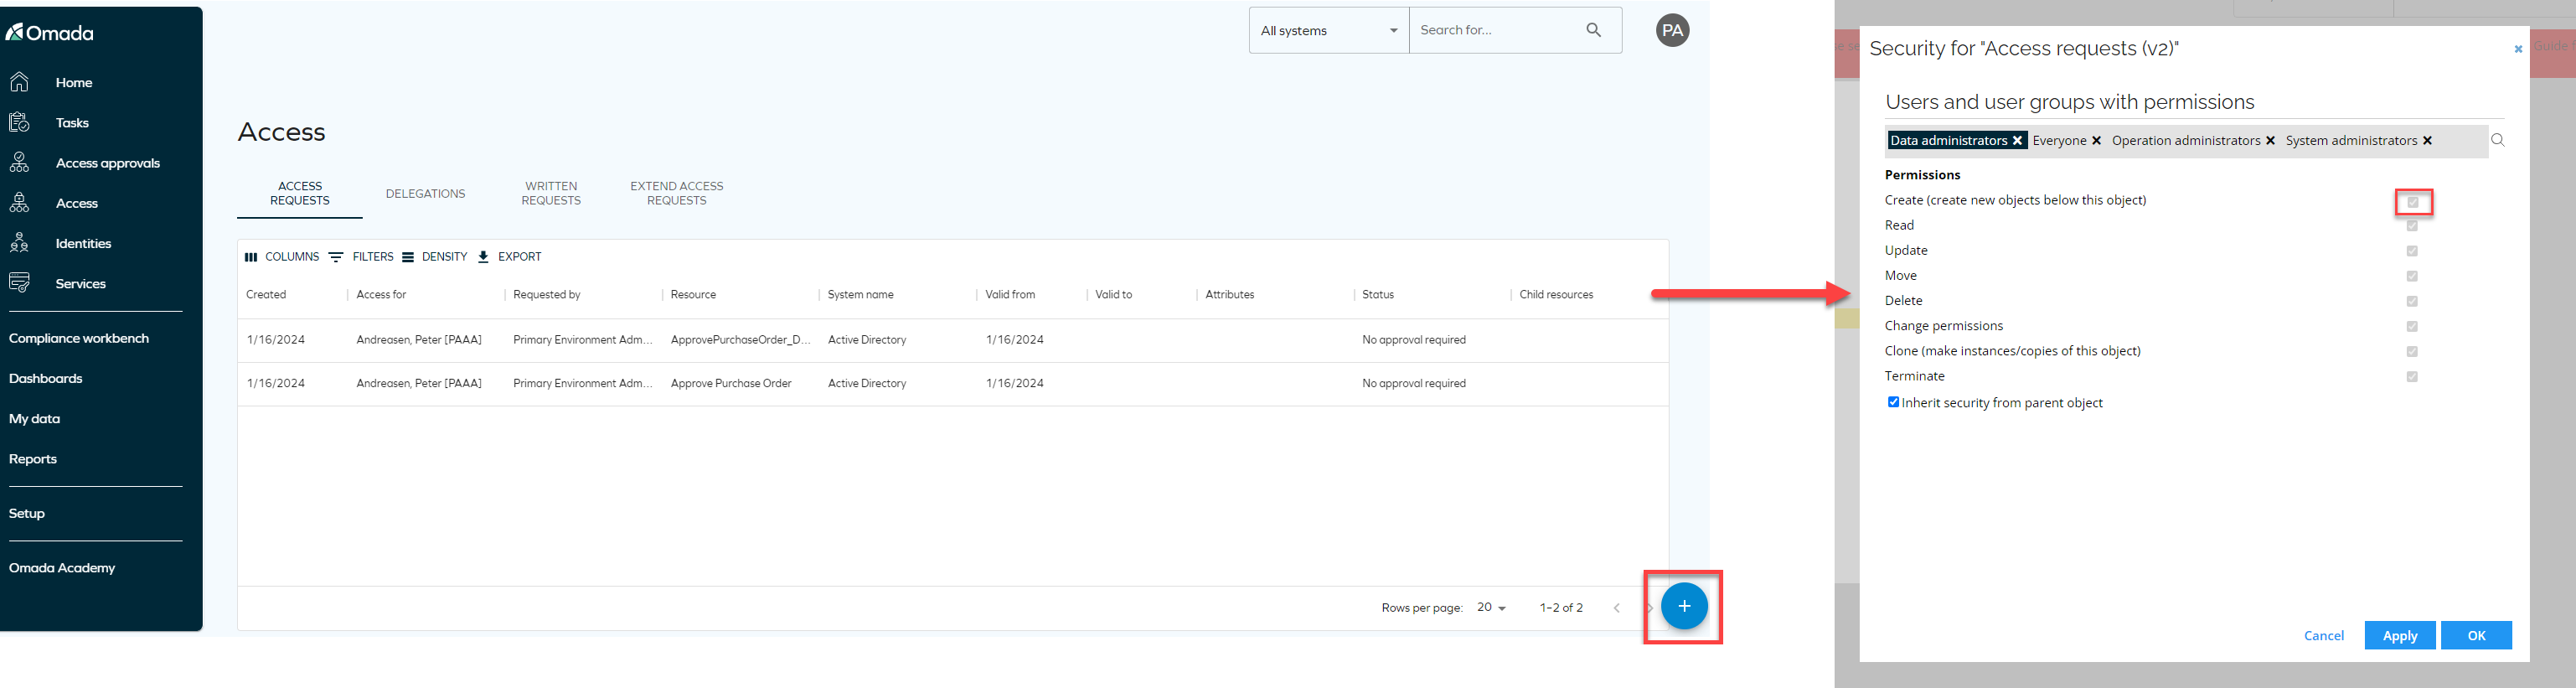Viewport: 2576px width, 688px height.
Task: Switch to Written Requests tab
Action: (x=551, y=193)
